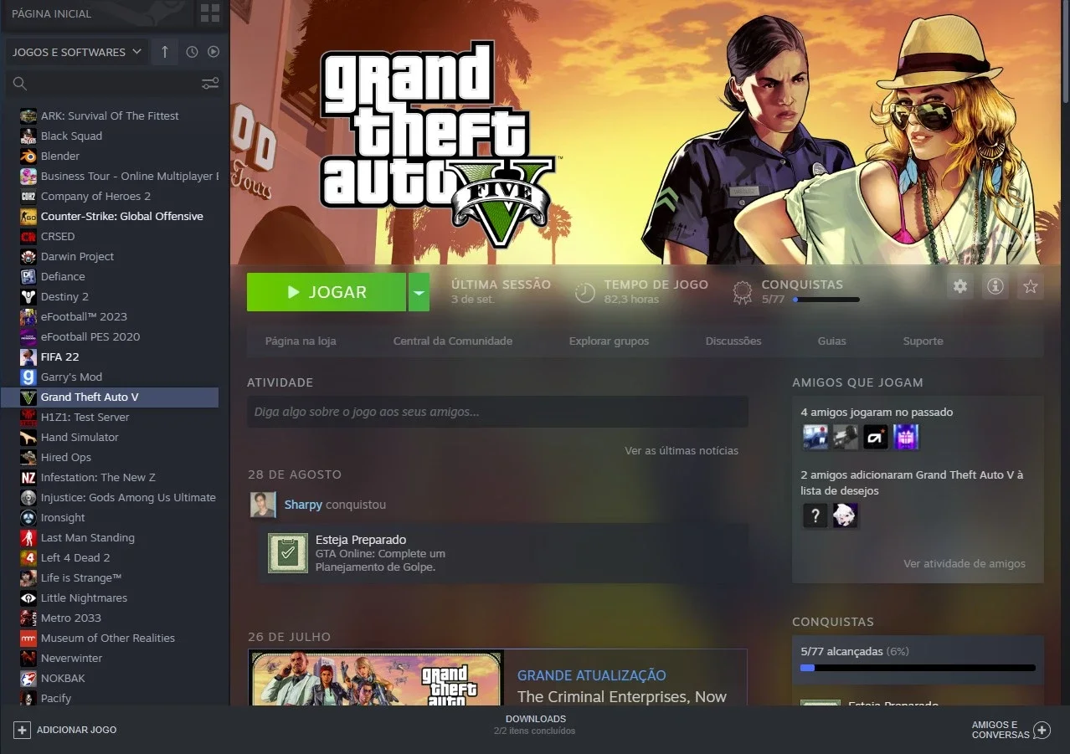
Task: Open game info icon
Action: click(995, 286)
